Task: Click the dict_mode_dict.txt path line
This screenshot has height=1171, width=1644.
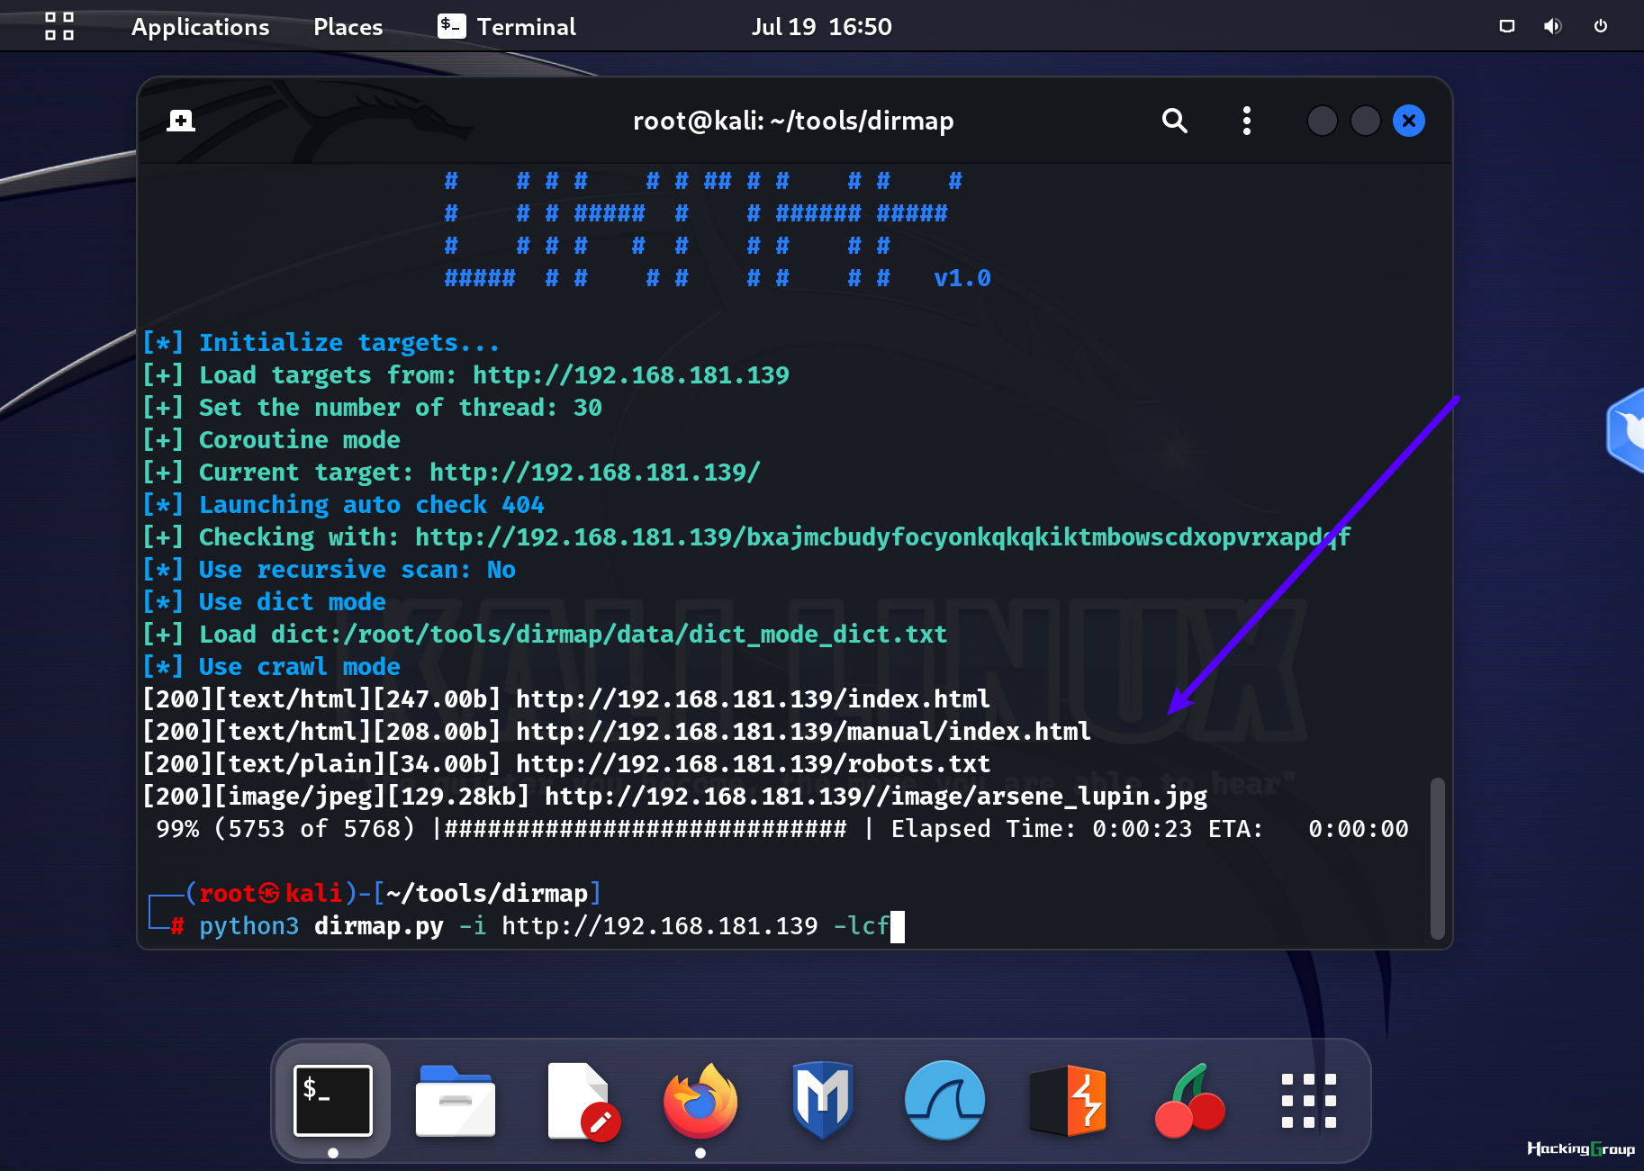Action: point(545,635)
